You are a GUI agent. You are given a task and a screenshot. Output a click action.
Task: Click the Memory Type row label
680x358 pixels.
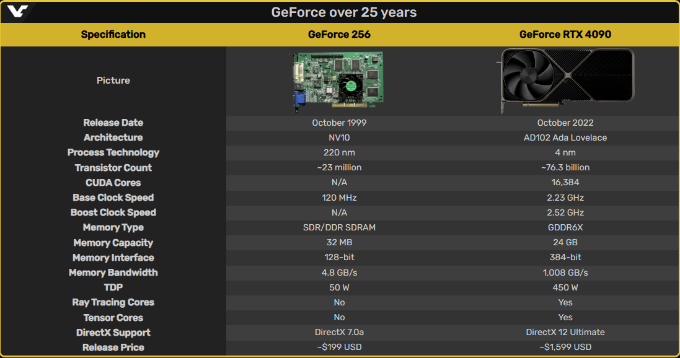click(x=113, y=227)
